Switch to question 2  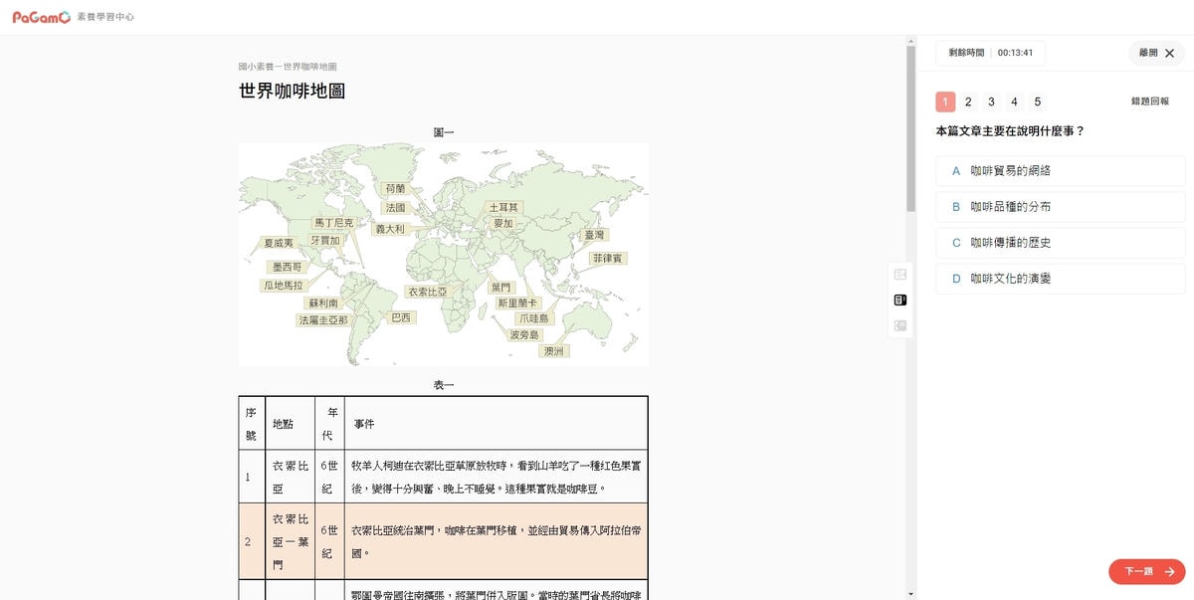point(968,101)
